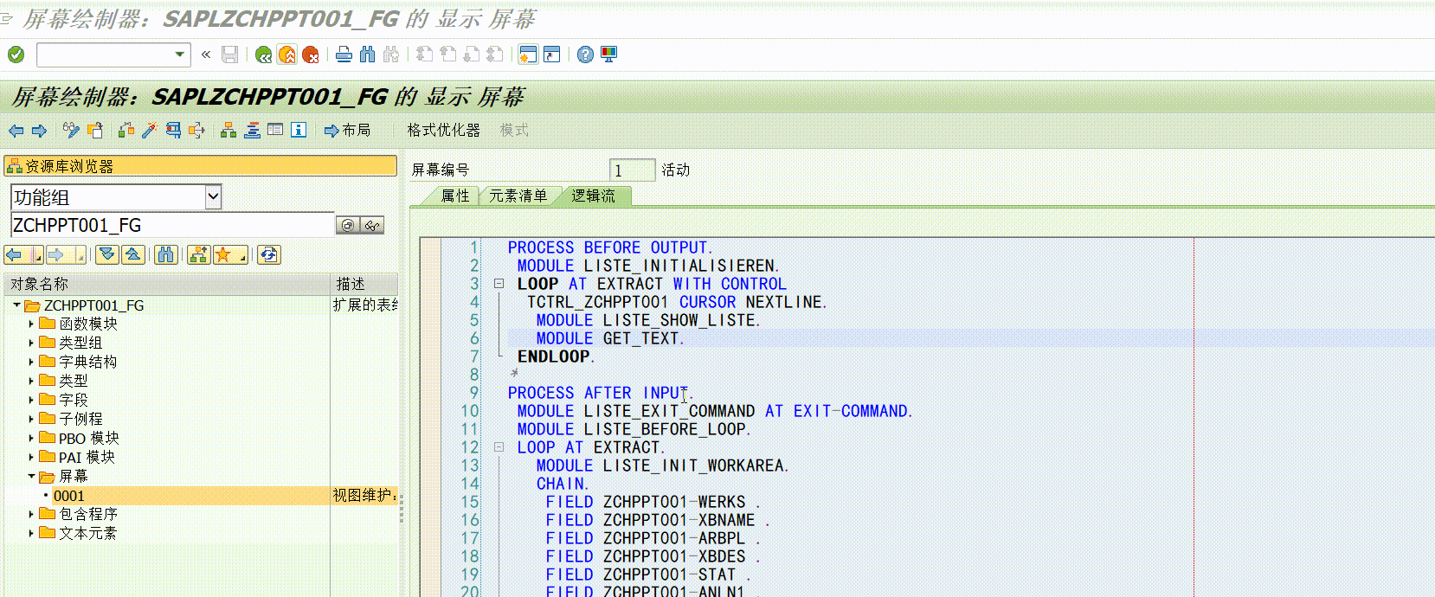This screenshot has height=597, width=1435.
Task: Click the 格式优化器 Pretty Printer button
Action: (443, 131)
